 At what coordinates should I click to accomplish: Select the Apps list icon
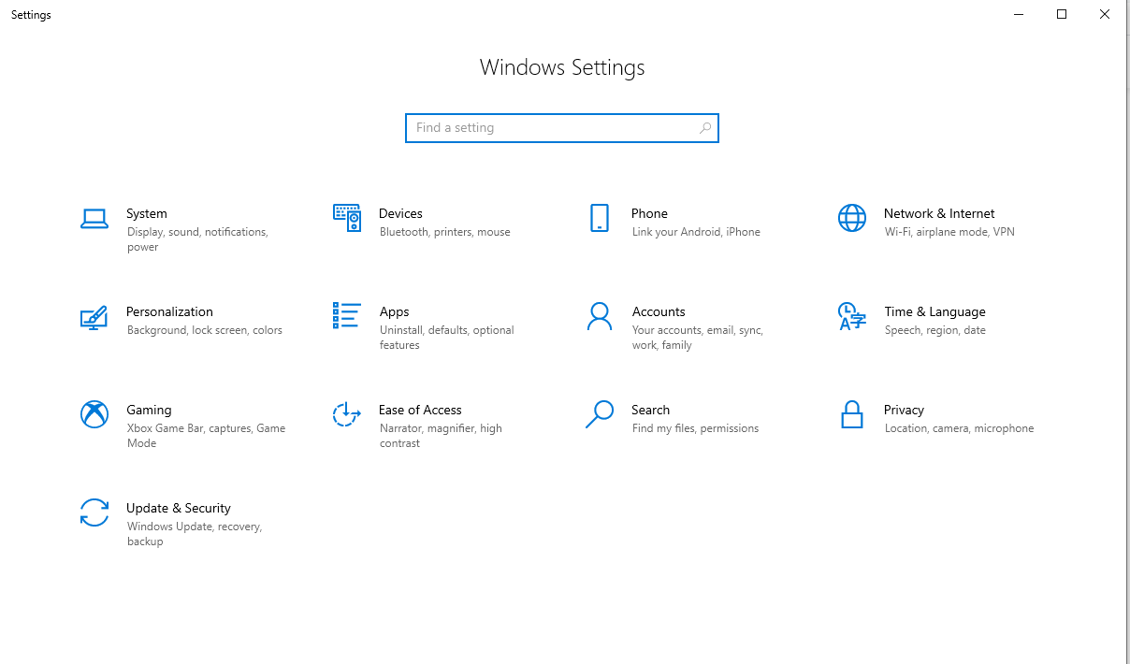pos(347,315)
